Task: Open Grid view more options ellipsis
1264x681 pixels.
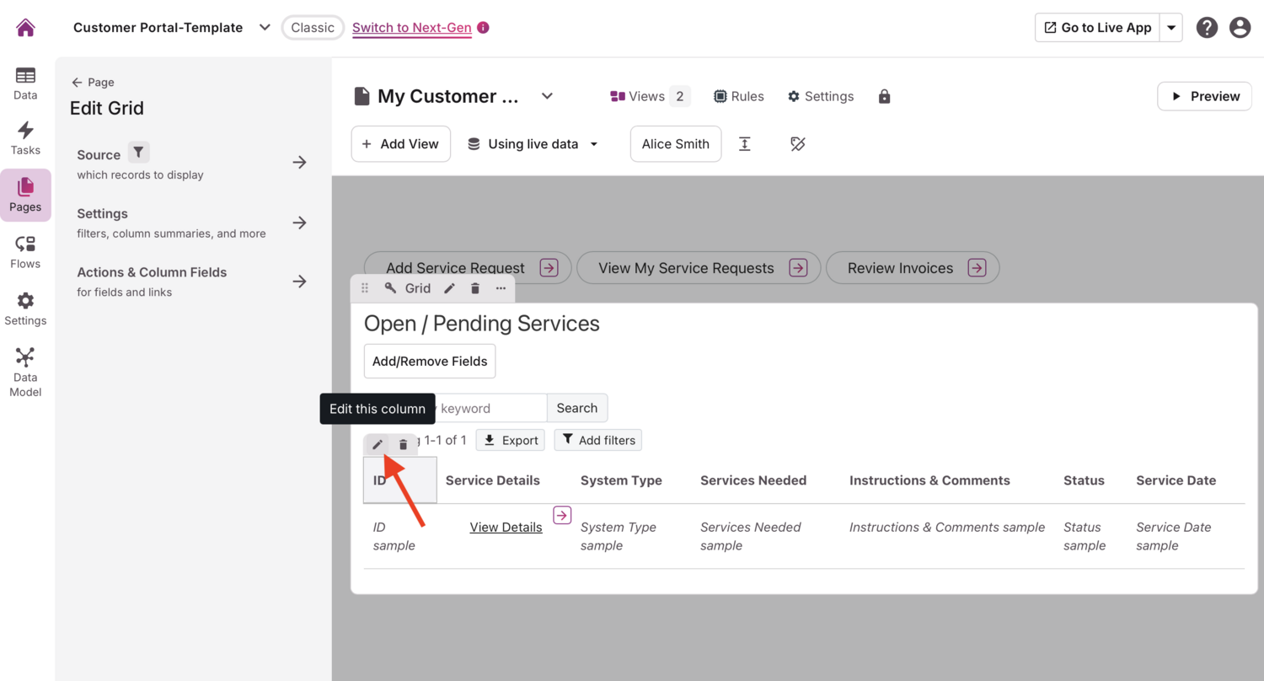Action: click(x=501, y=288)
